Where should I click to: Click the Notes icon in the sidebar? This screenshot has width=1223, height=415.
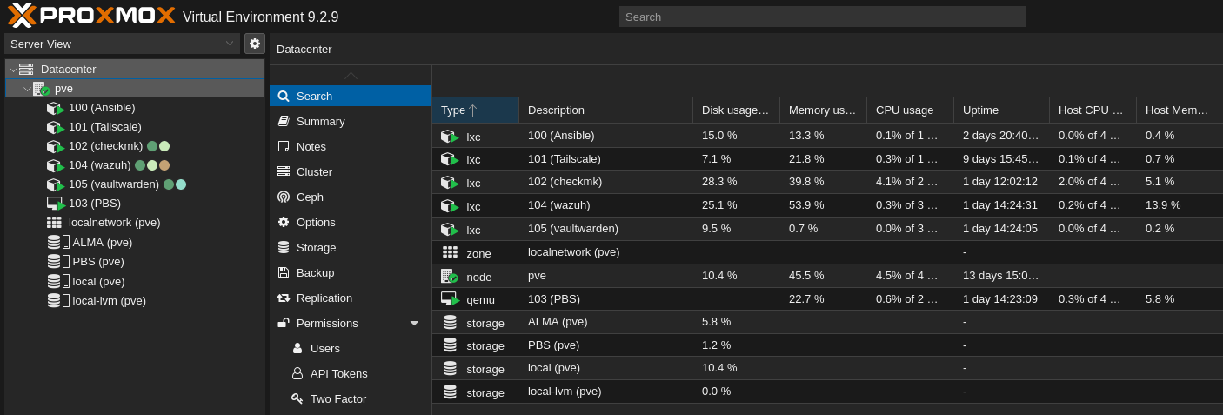(x=284, y=146)
